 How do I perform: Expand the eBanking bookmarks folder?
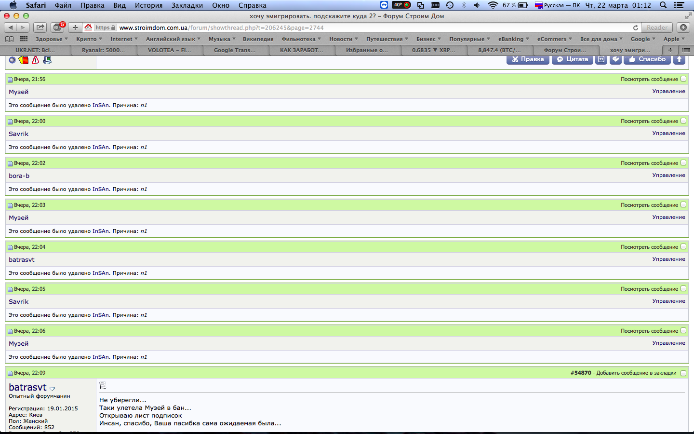pyautogui.click(x=514, y=39)
